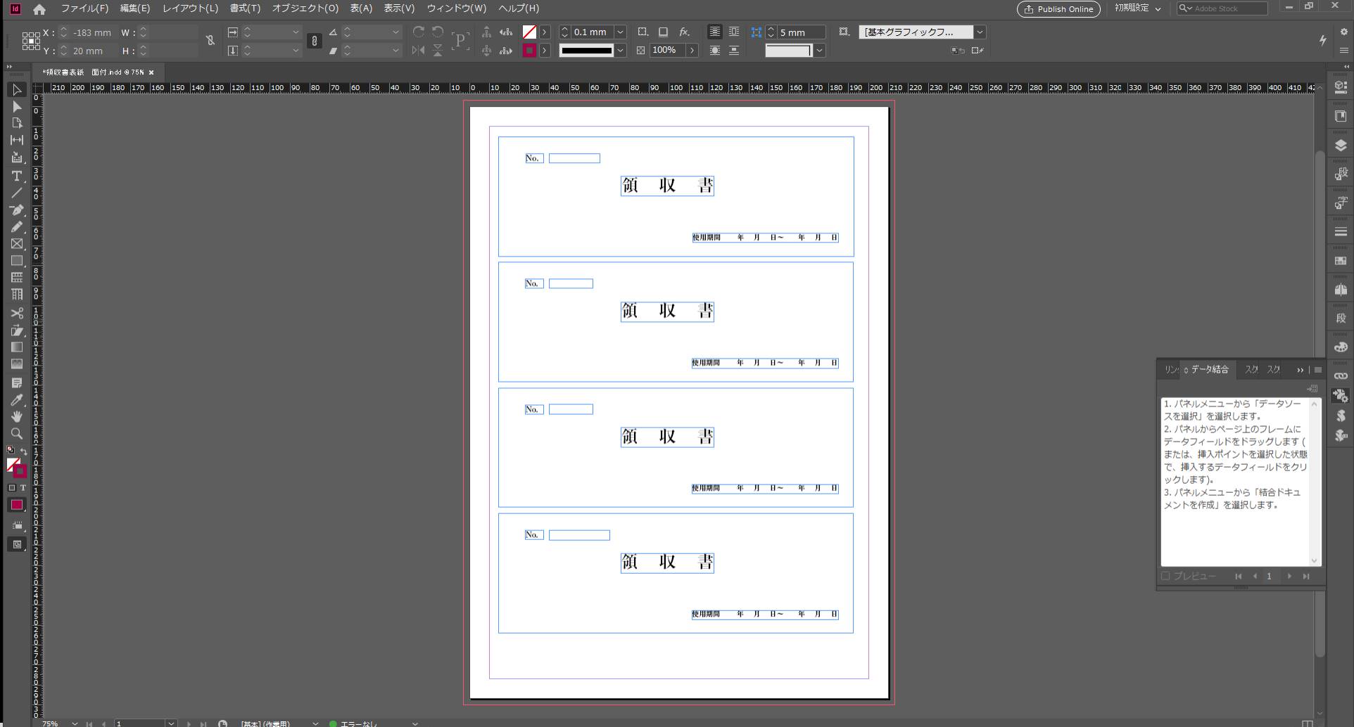Open the stroke style line dropdown
The image size is (1354, 727).
coord(620,51)
